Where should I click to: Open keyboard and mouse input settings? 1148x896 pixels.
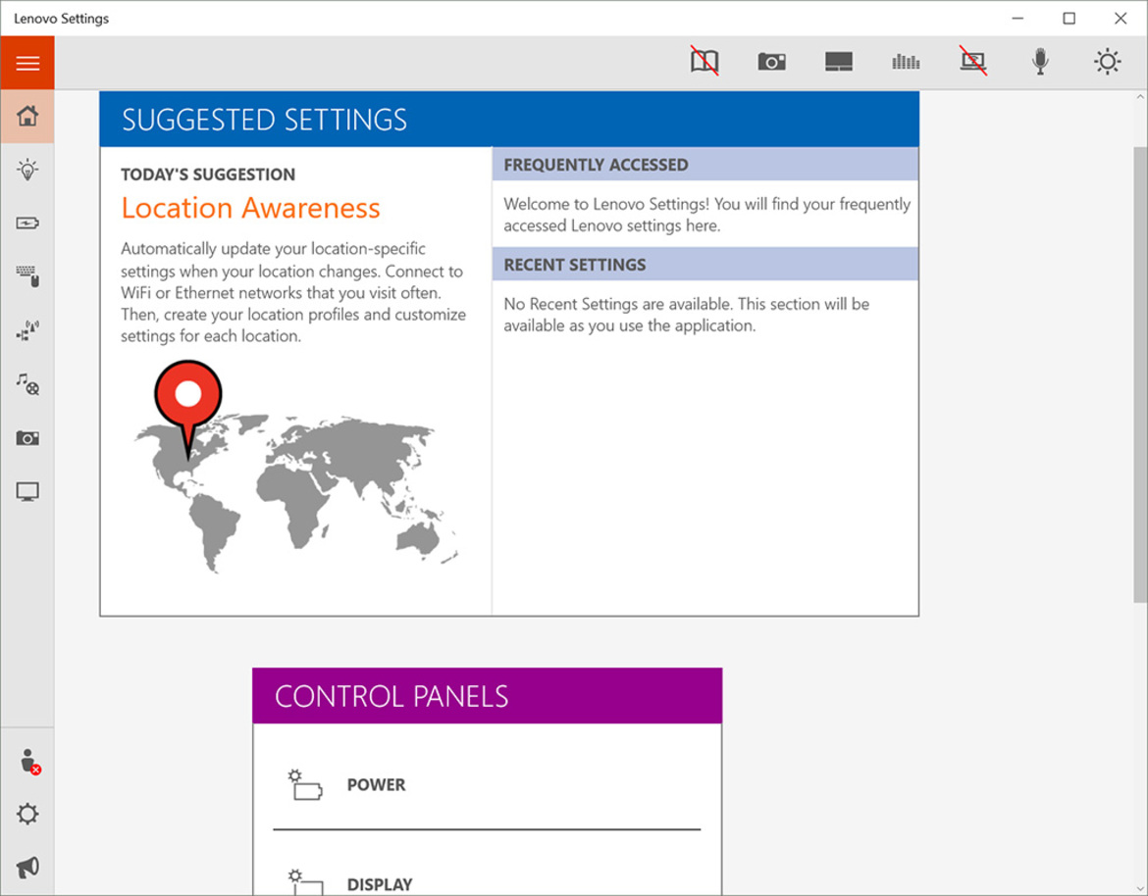coord(27,276)
